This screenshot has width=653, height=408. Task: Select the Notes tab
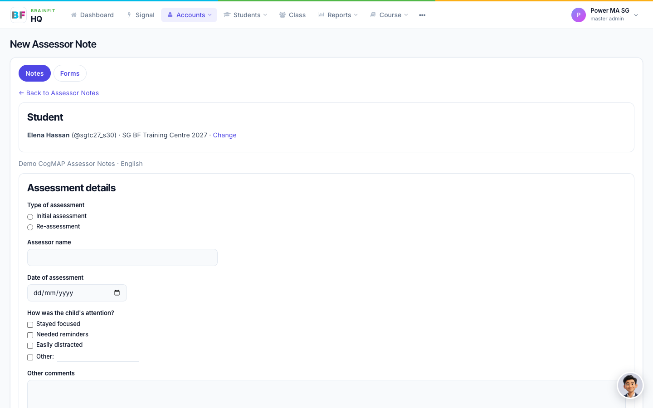click(x=34, y=73)
